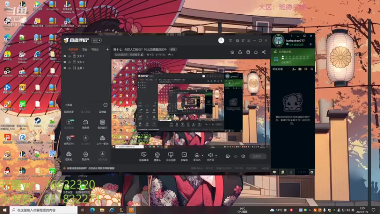Mute the speaker in bottom toolbar
Screen dimensions: 380x214
pyautogui.click(x=210, y=155)
